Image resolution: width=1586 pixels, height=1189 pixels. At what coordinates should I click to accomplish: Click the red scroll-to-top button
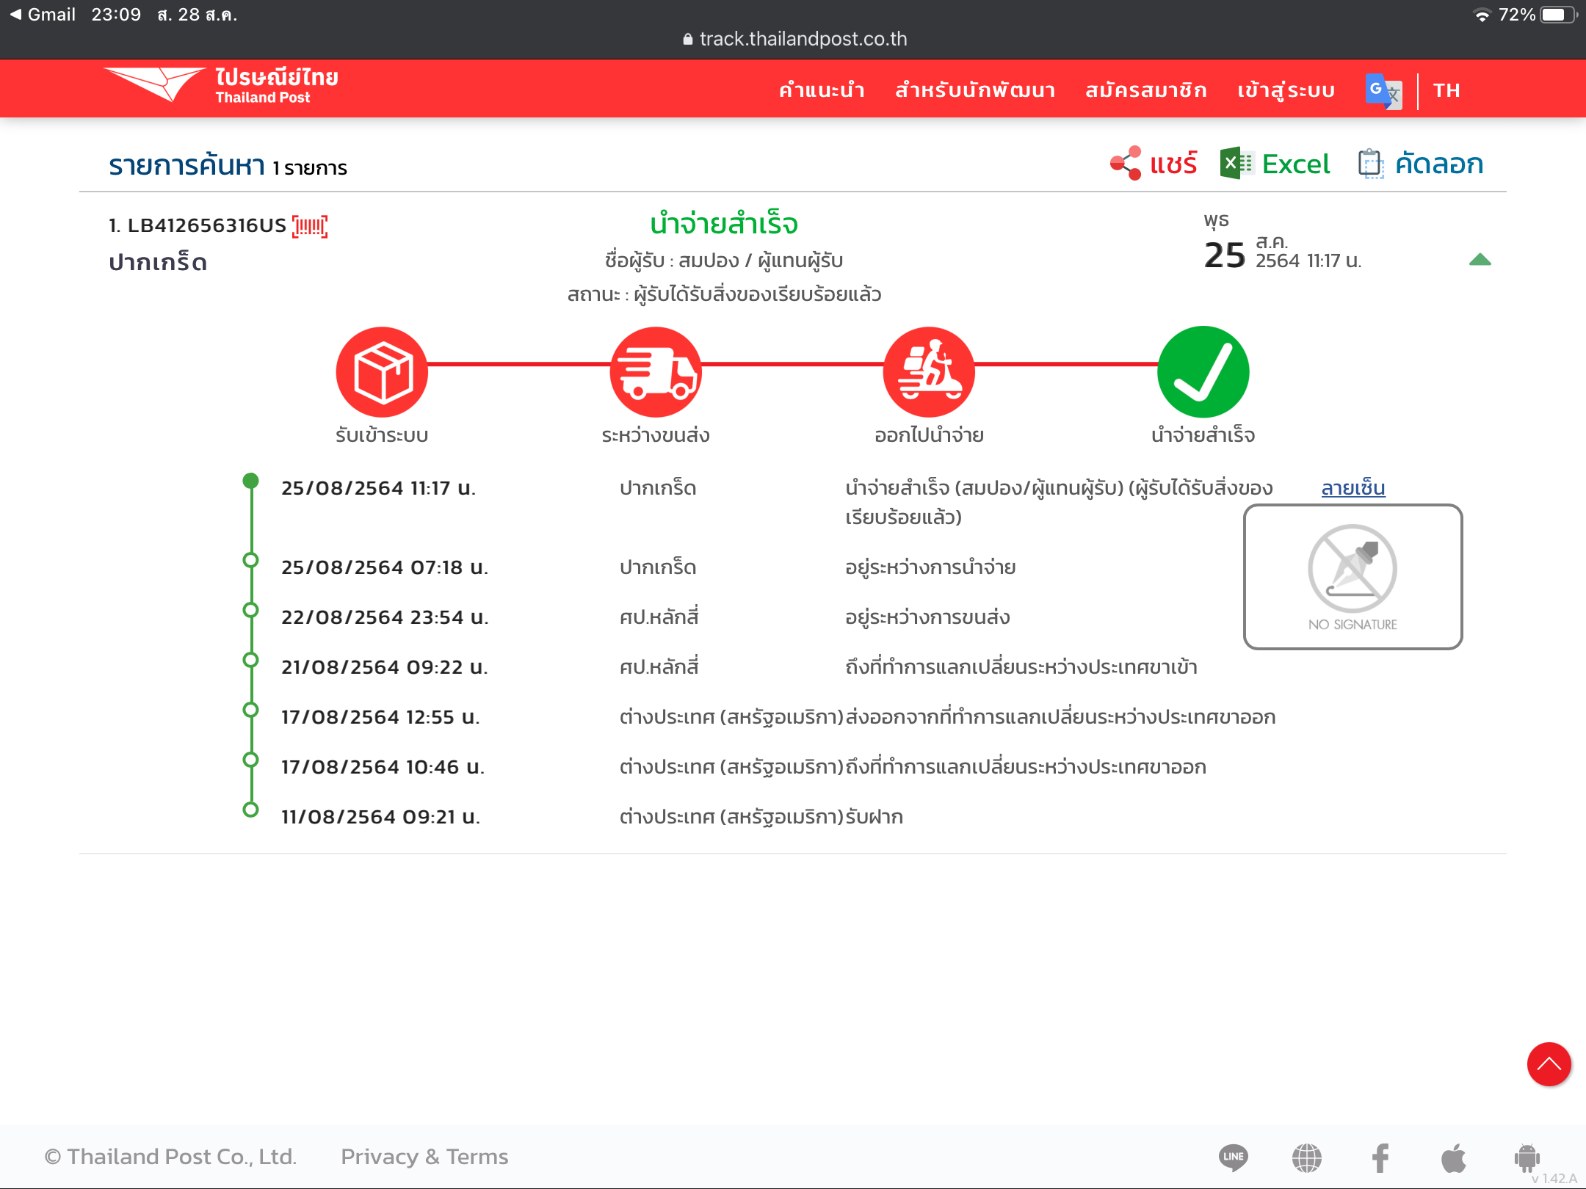[1549, 1064]
